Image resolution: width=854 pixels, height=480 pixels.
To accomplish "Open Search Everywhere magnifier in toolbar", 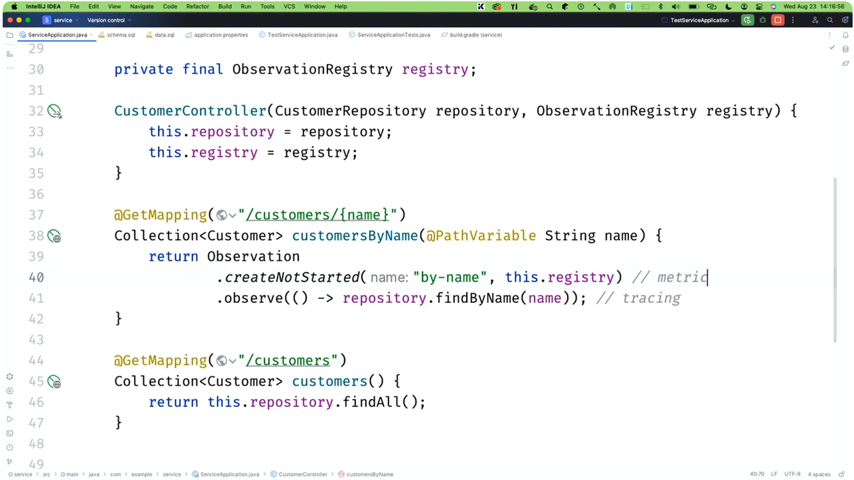I will pyautogui.click(x=829, y=21).
